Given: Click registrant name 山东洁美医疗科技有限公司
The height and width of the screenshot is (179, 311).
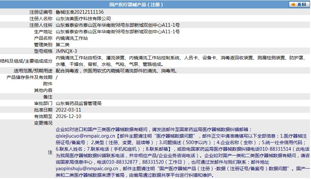Looking at the screenshot, I should (83, 19).
